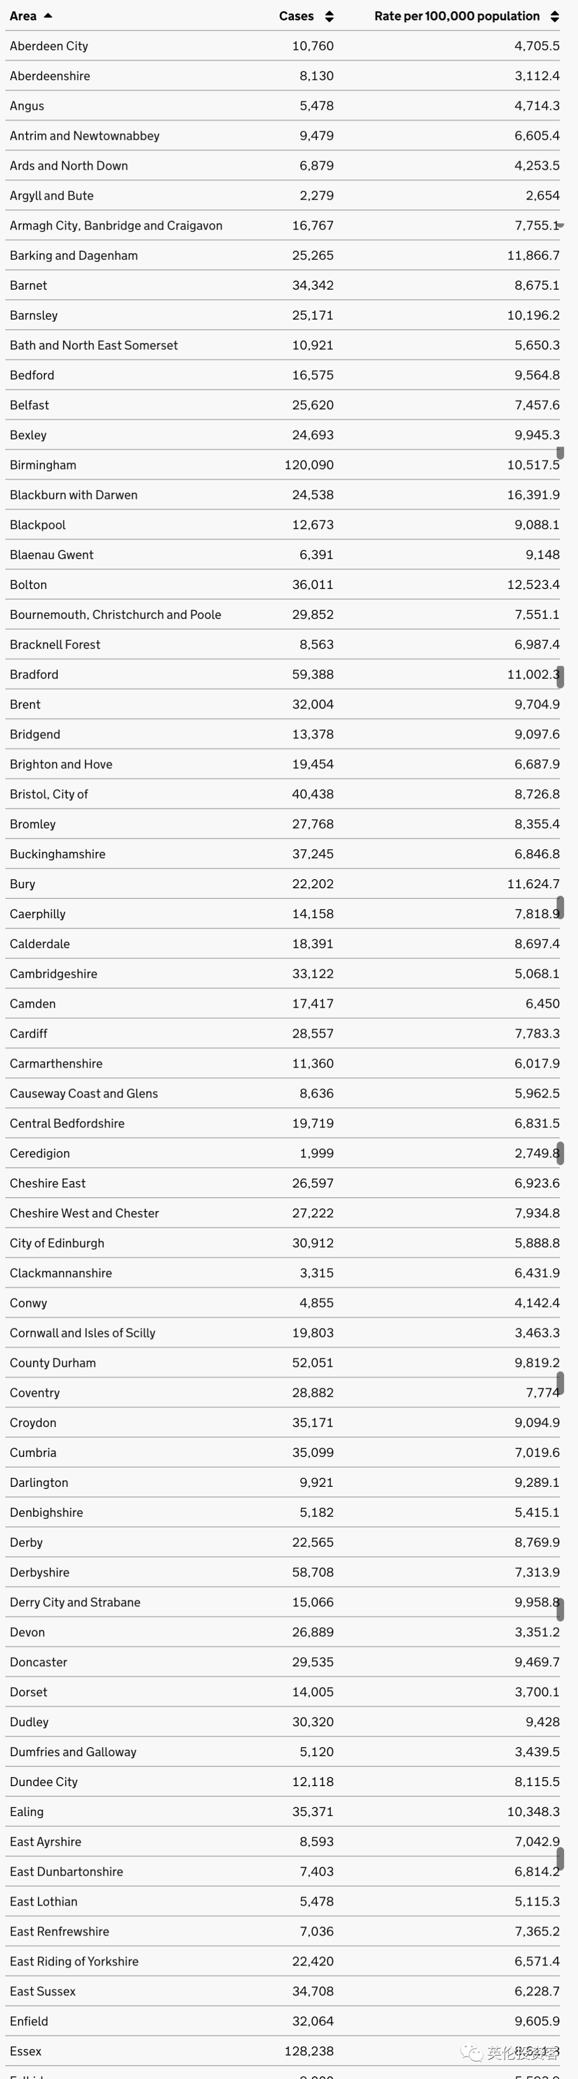The height and width of the screenshot is (2079, 578).
Task: Click the Cases column header text
Action: 296,16
